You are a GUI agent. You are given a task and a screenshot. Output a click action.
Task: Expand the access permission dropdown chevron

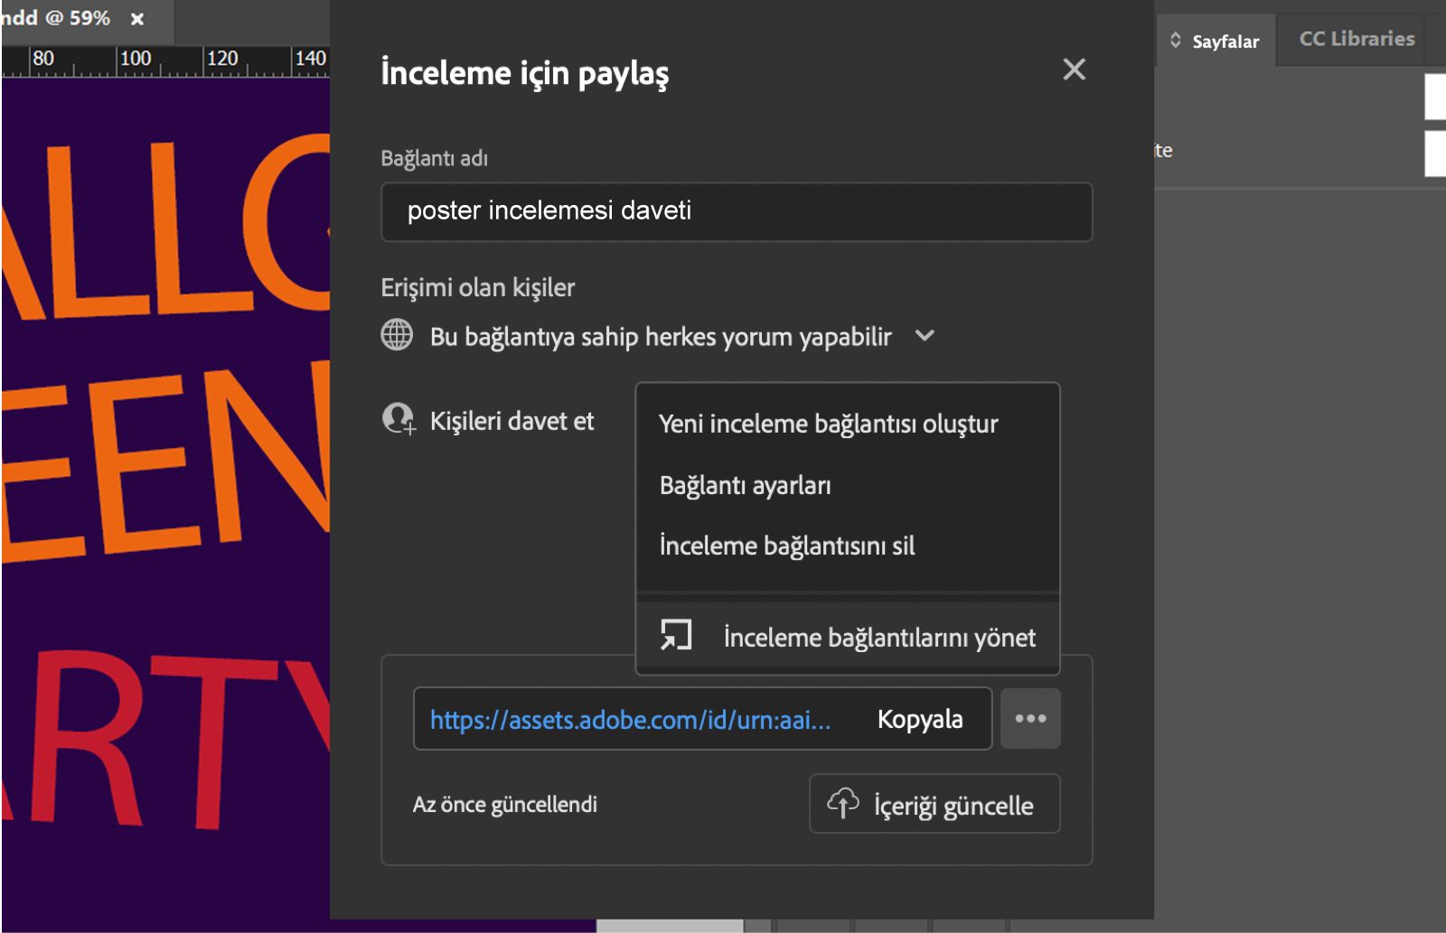pos(925,336)
